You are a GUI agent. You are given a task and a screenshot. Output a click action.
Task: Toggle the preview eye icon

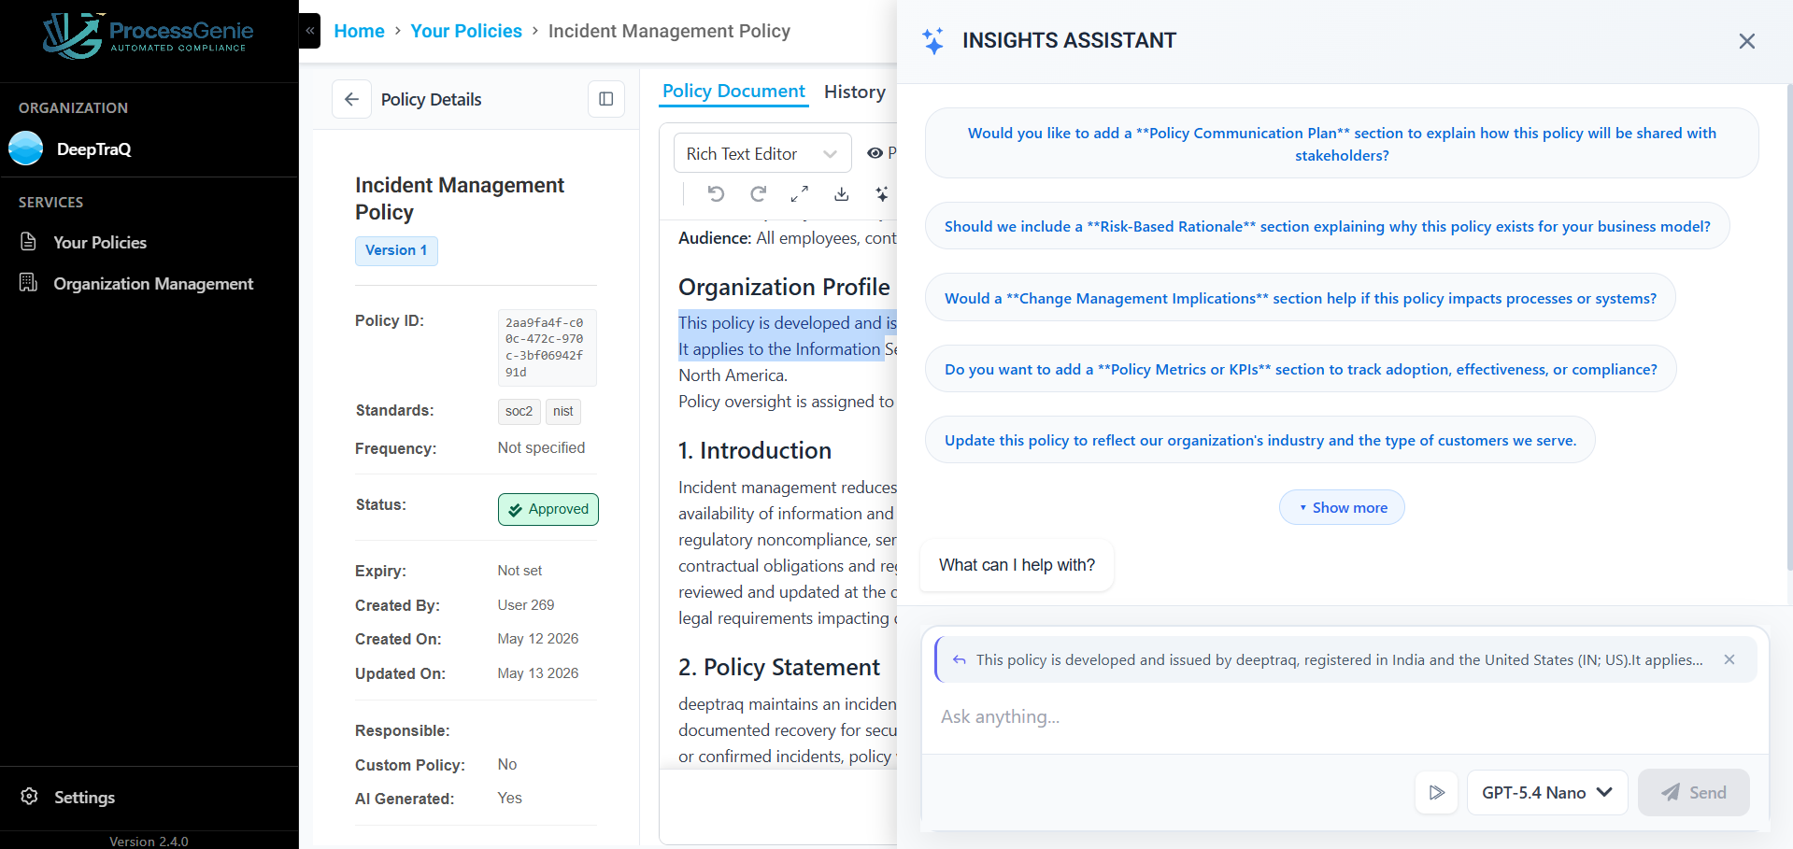[x=875, y=153]
